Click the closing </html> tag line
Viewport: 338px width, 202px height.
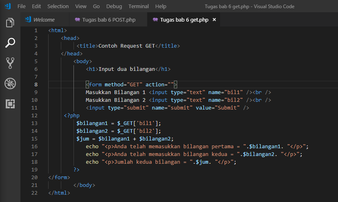[59, 193]
